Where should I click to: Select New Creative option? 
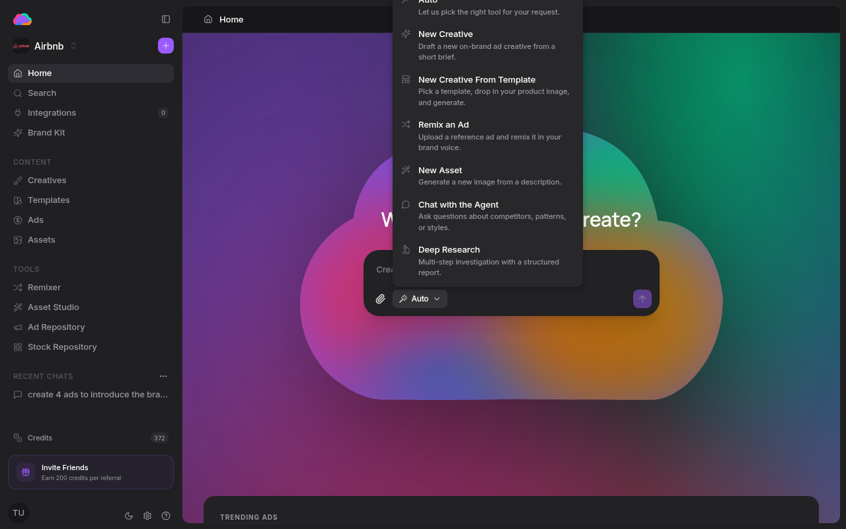pos(488,45)
